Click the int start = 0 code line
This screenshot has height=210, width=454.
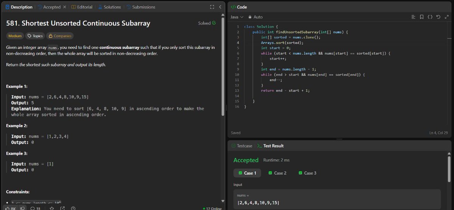276,48
